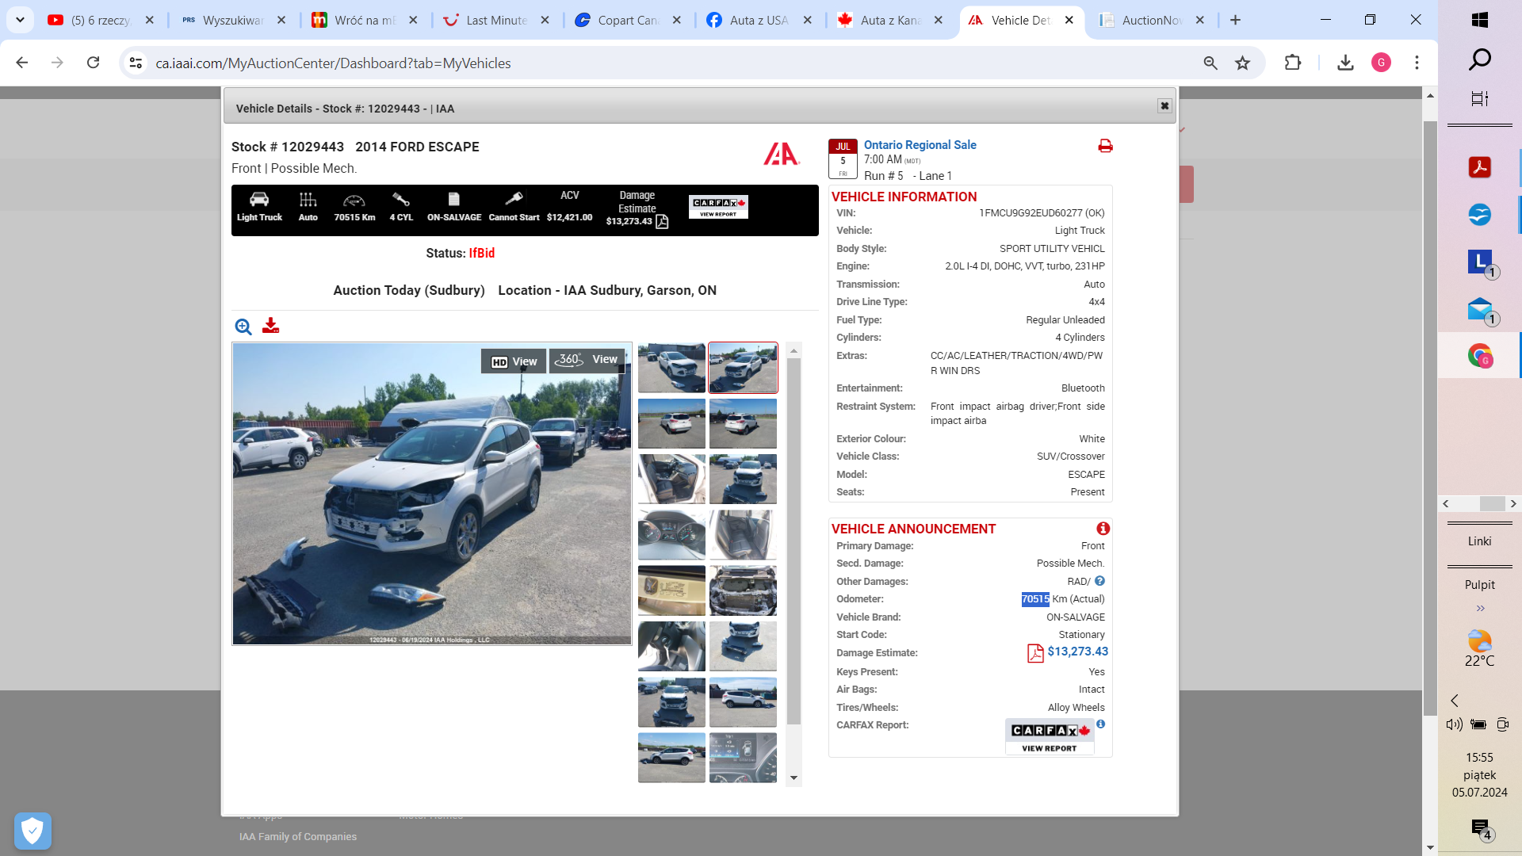Image resolution: width=1522 pixels, height=856 pixels.
Task: Open the Google profile avatar
Action: pyautogui.click(x=1381, y=63)
